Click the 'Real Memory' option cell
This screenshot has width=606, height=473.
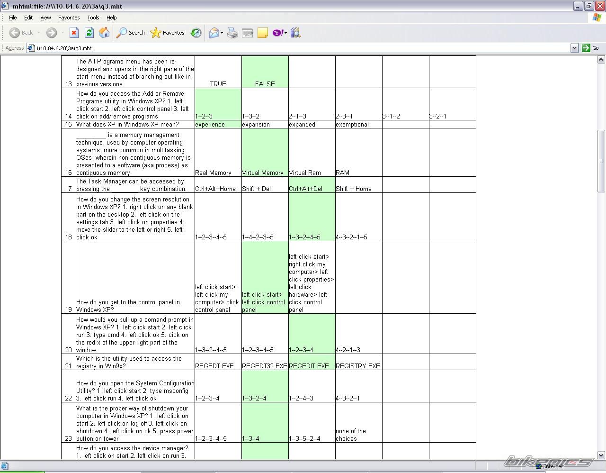tap(218, 153)
